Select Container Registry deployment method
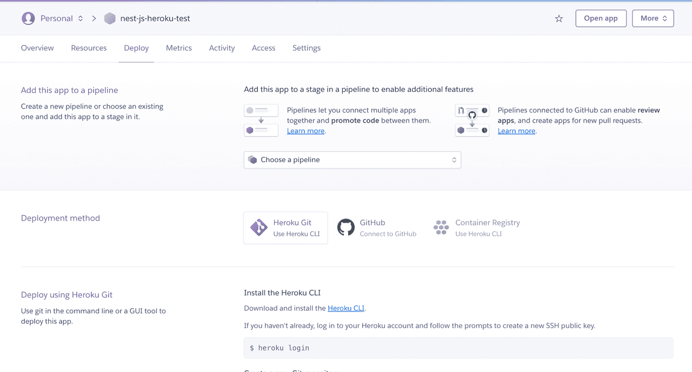This screenshot has height=372, width=692. pyautogui.click(x=476, y=228)
